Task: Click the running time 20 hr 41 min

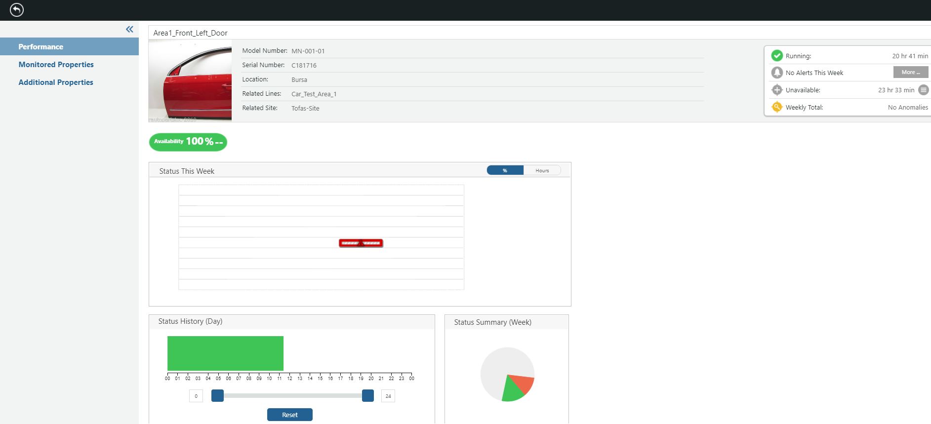Action: 910,56
